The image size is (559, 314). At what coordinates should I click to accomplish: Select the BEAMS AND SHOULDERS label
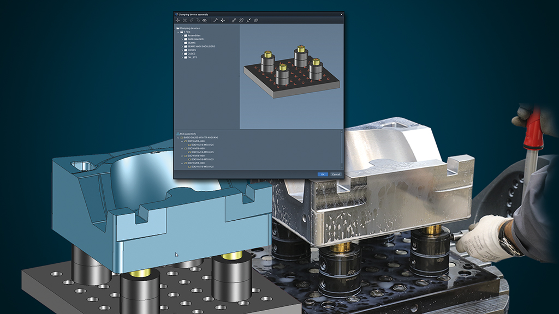pyautogui.click(x=201, y=47)
